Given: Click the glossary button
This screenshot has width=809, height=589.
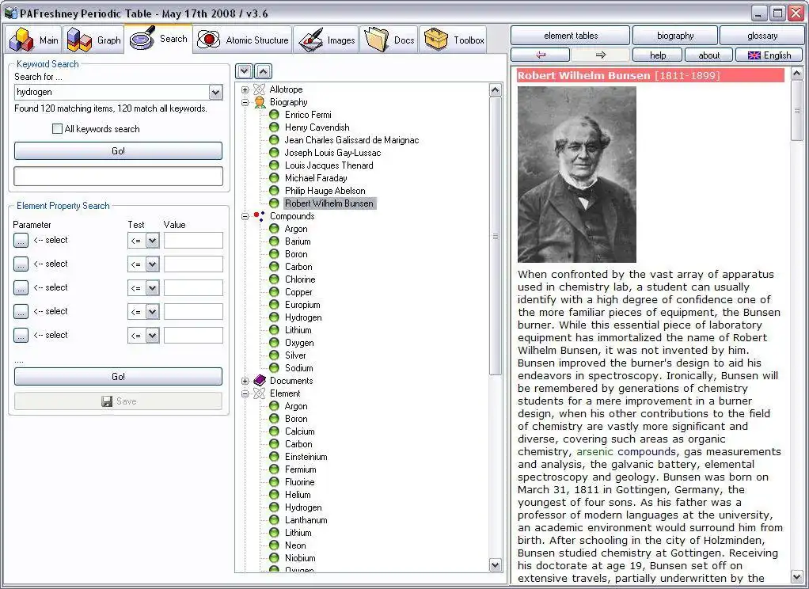Looking at the screenshot, I should pyautogui.click(x=762, y=36).
